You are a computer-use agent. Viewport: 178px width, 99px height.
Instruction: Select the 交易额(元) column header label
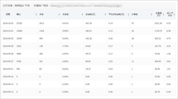[x=159, y=14]
